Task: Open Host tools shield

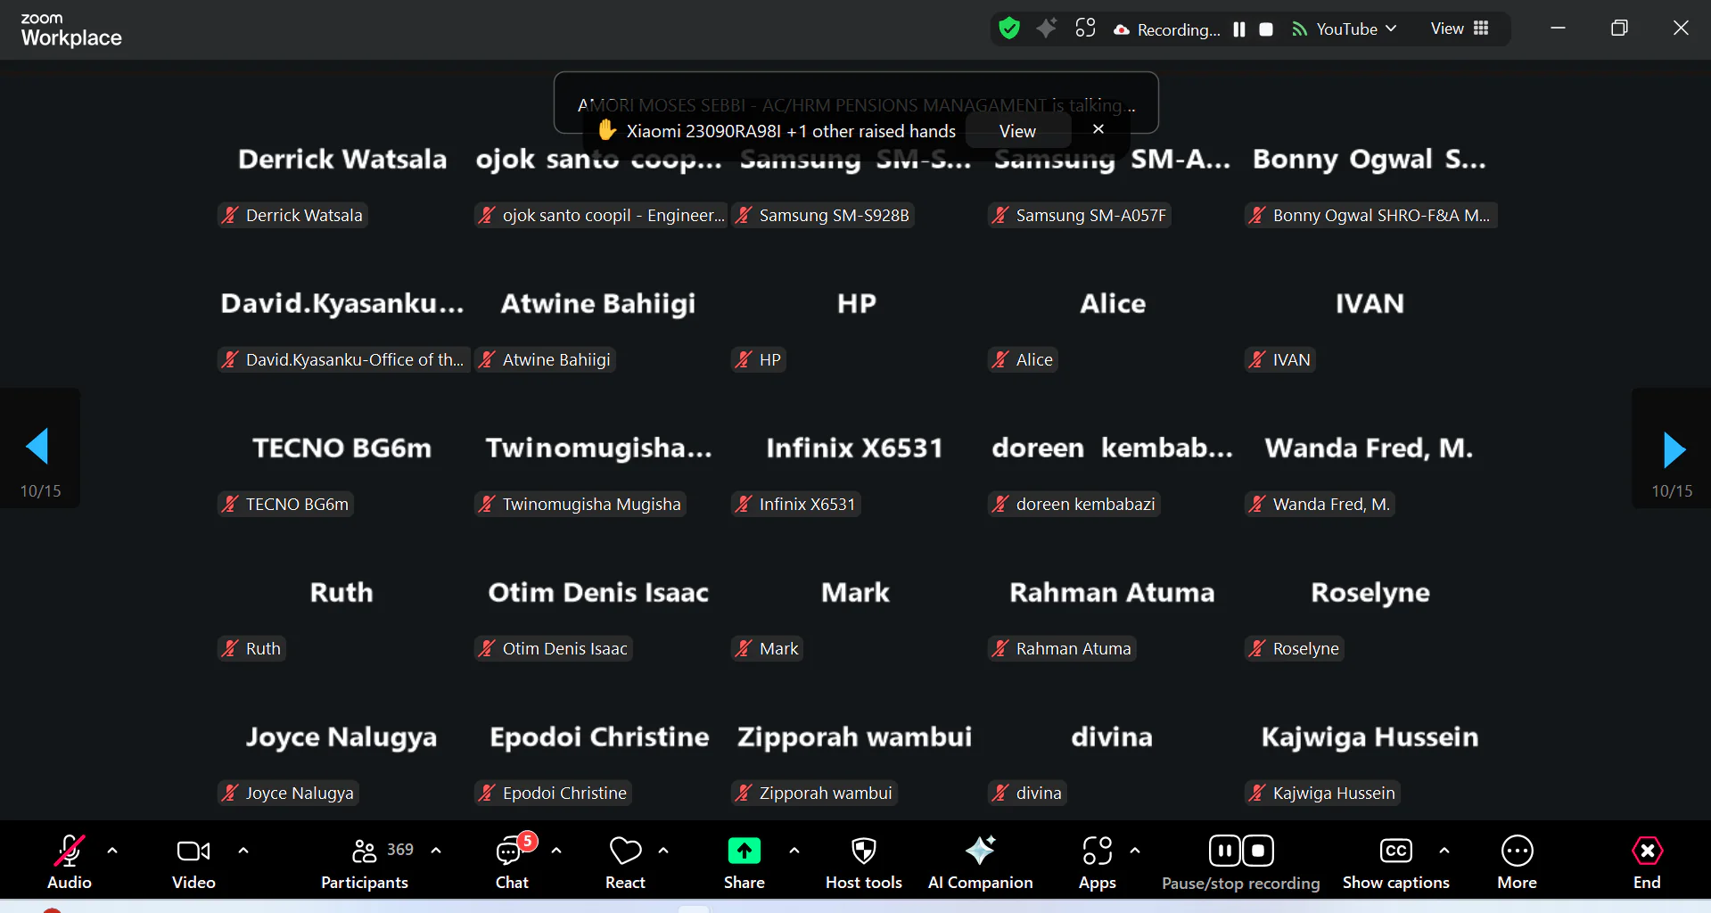Action: pyautogui.click(x=863, y=861)
